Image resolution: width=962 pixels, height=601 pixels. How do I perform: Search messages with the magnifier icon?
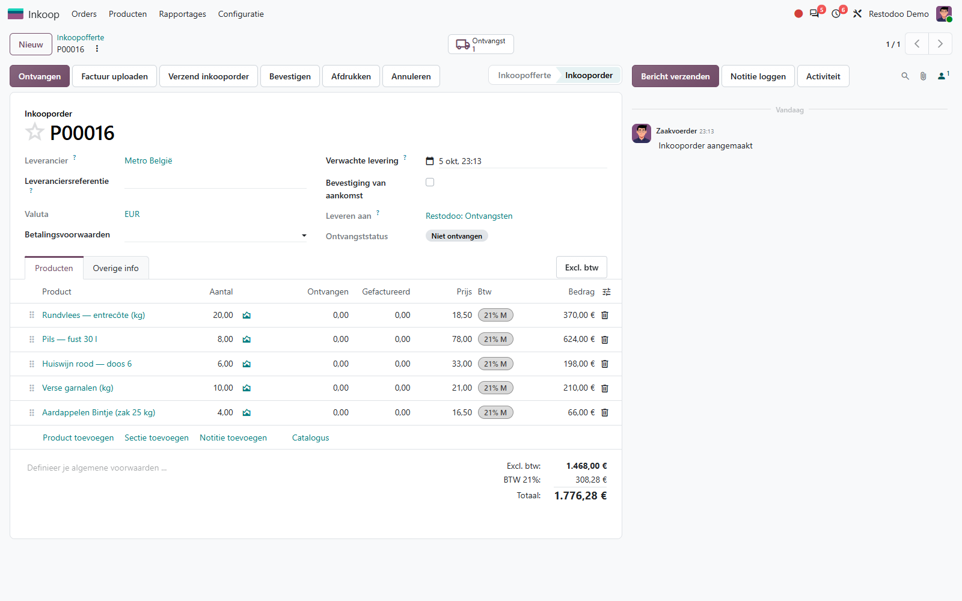[x=905, y=76]
